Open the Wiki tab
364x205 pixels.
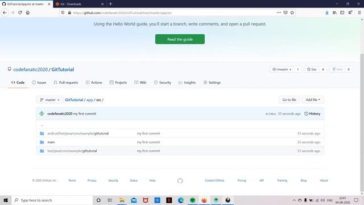point(140,83)
